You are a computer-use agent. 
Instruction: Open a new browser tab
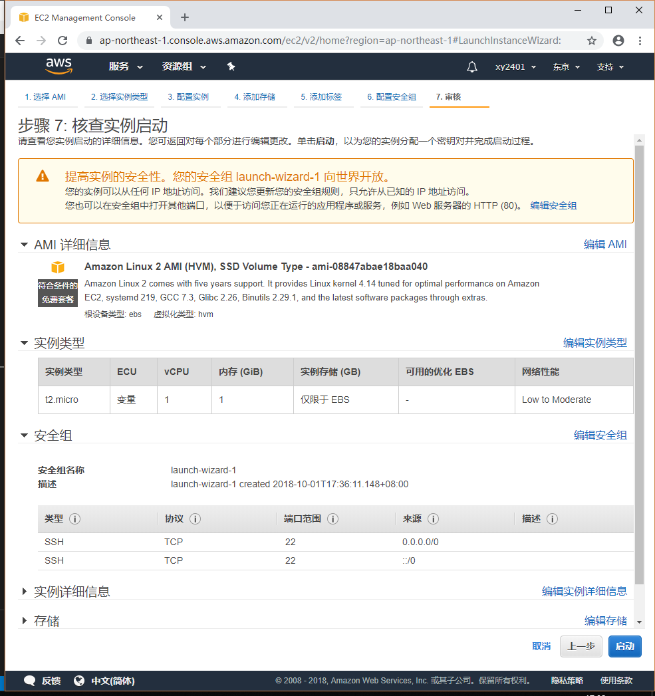pyautogui.click(x=185, y=17)
